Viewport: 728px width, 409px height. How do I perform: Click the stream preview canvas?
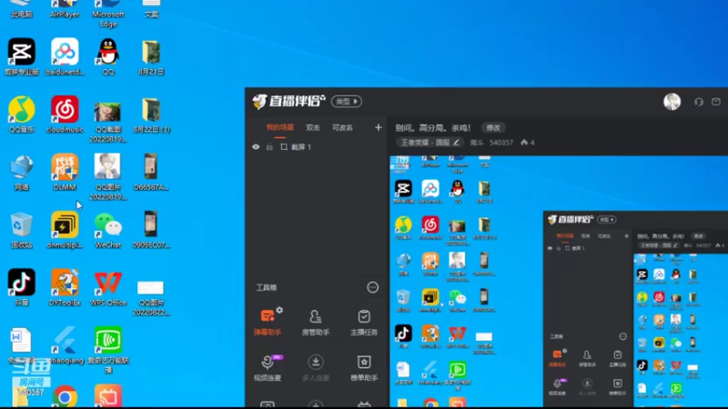[559, 282]
